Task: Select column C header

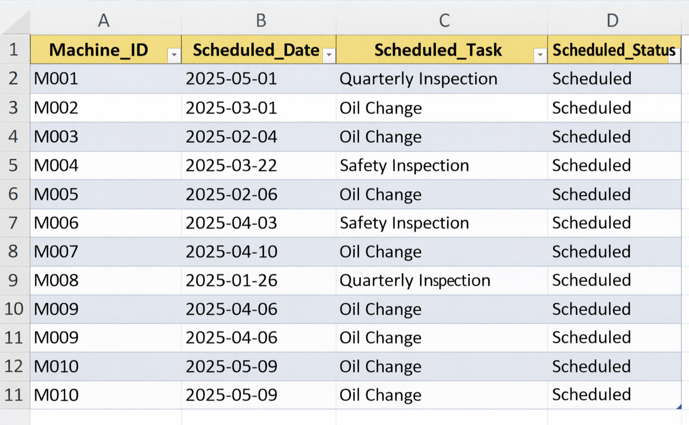Action: click(x=443, y=20)
